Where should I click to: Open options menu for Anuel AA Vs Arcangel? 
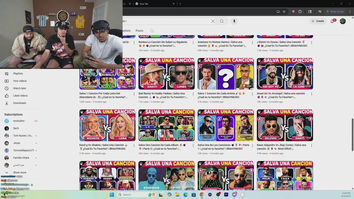(x=311, y=94)
